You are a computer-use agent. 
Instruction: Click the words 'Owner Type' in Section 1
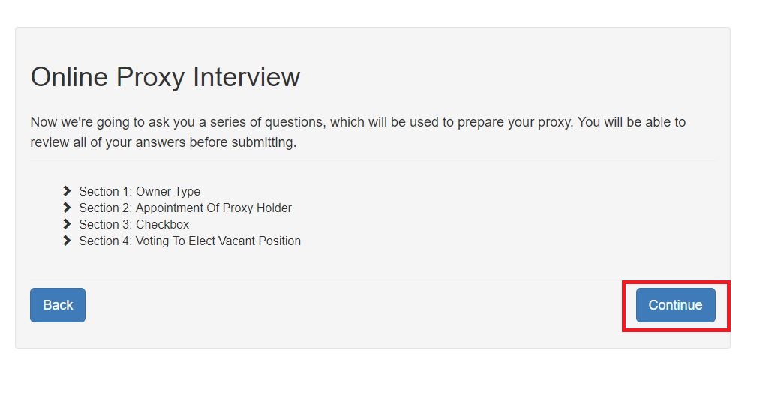pos(168,191)
